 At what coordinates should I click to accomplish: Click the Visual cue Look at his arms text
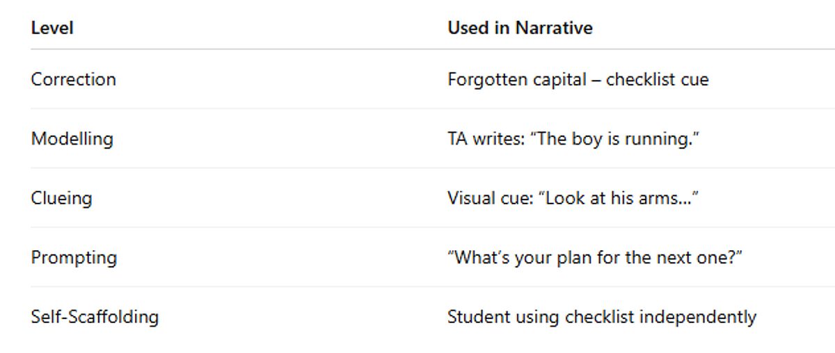[573, 198]
